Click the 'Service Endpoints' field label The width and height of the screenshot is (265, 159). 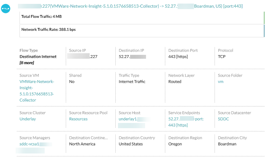coord(184,113)
